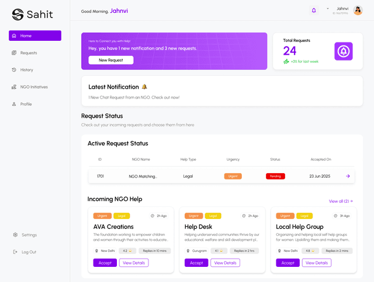Click the Settings gear icon in sidebar
Screen dimensions: 374x282
15,235
